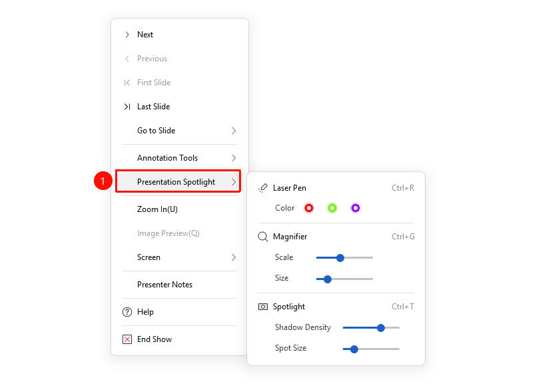Click the Magnifier lens icon
Screen dimensions: 544x386
click(263, 237)
